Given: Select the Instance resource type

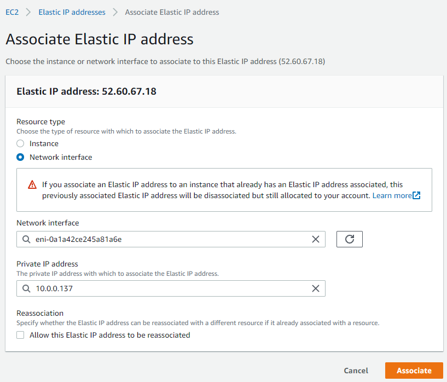Looking at the screenshot, I should click(20, 143).
